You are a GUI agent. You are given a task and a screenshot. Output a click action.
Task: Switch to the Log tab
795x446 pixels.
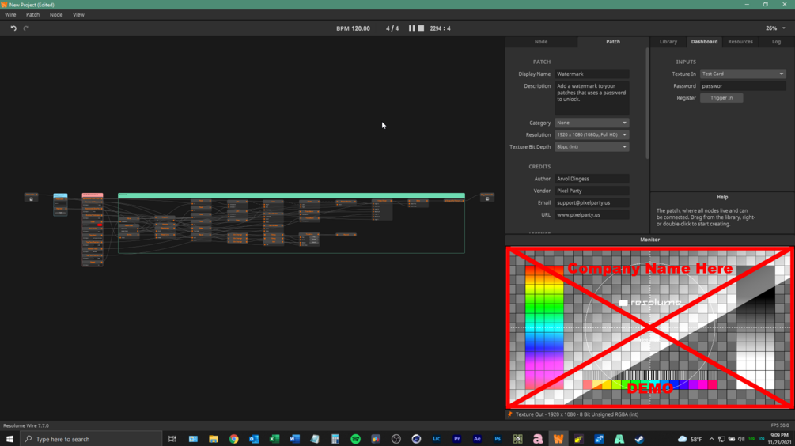[x=776, y=42]
